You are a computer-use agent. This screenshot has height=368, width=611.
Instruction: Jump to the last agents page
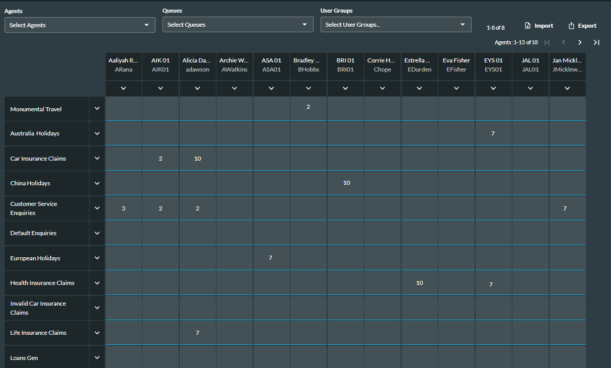point(596,42)
